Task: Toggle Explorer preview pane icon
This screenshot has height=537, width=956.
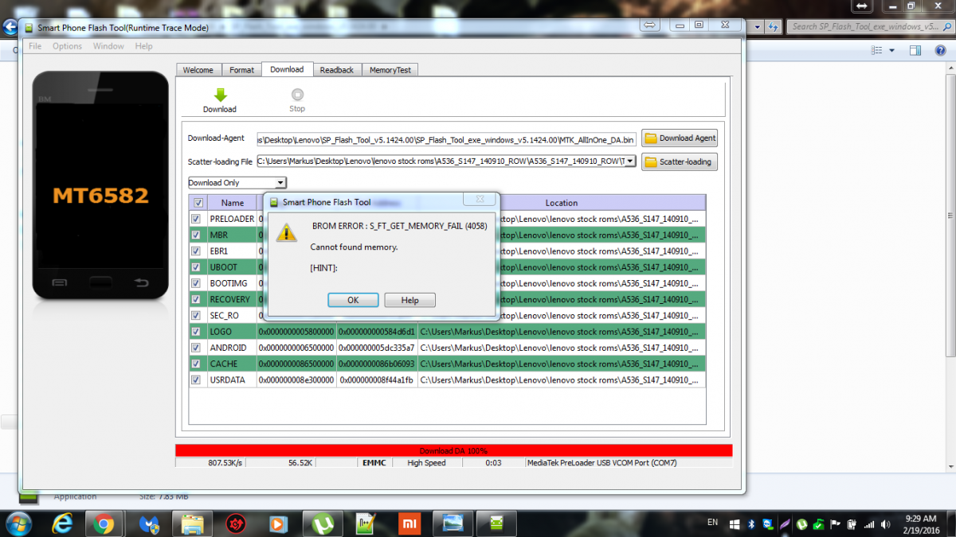Action: pos(916,50)
